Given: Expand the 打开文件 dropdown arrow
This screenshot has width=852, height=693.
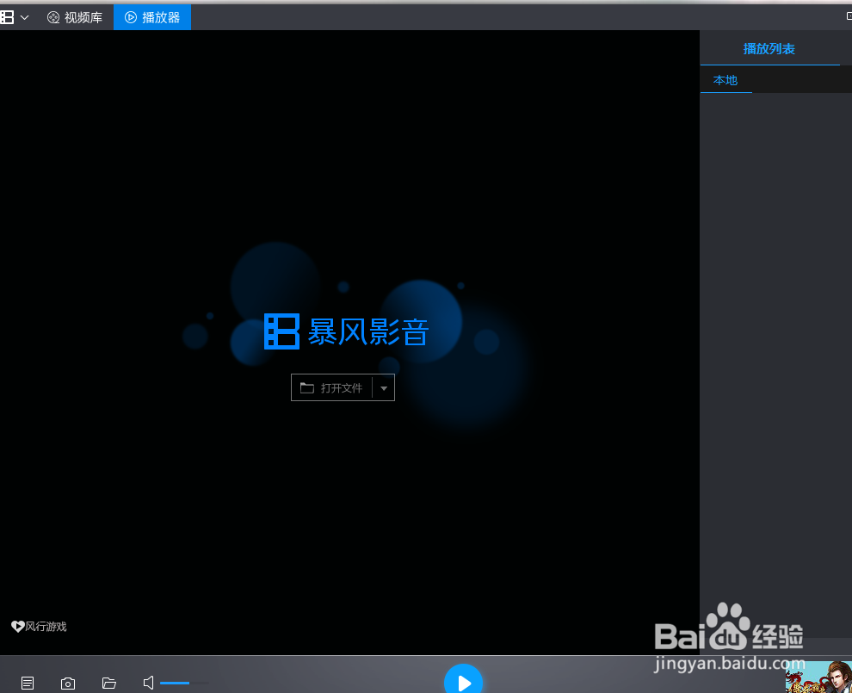Looking at the screenshot, I should pos(384,388).
